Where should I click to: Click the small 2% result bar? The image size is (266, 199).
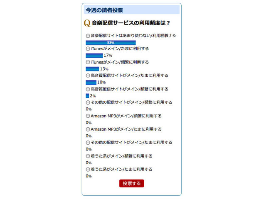[87, 96]
